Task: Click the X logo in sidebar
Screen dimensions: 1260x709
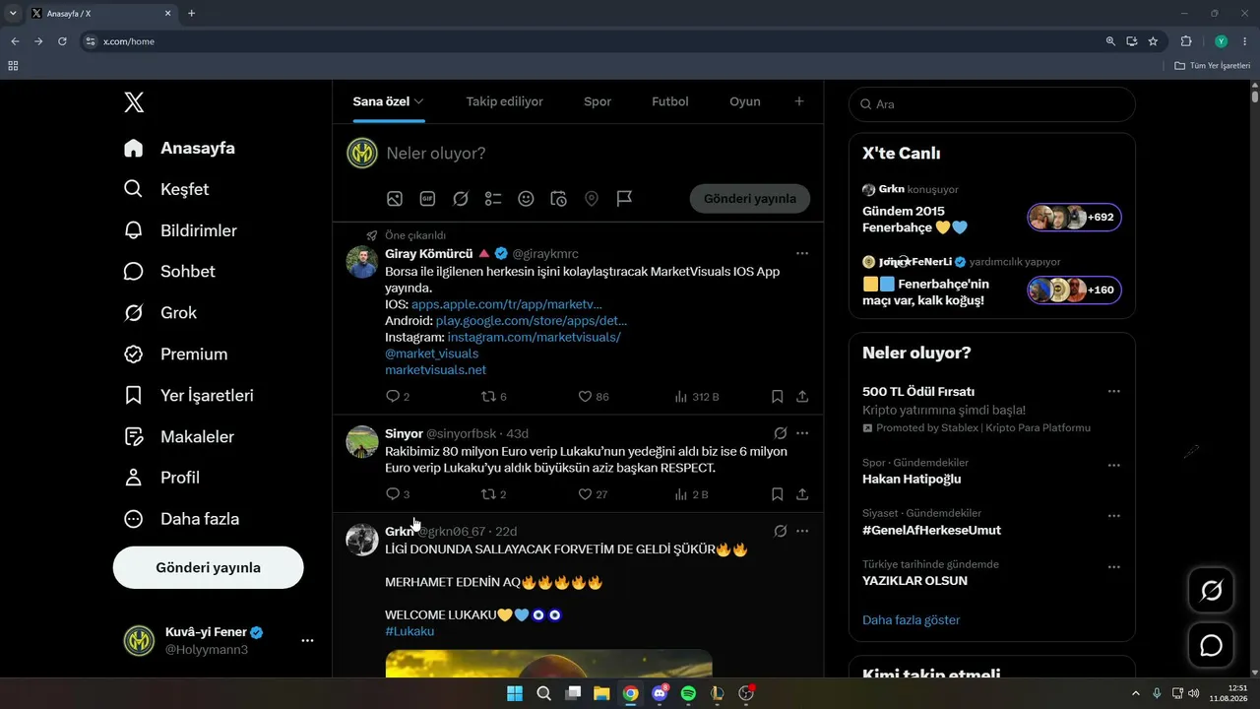Action: (134, 102)
